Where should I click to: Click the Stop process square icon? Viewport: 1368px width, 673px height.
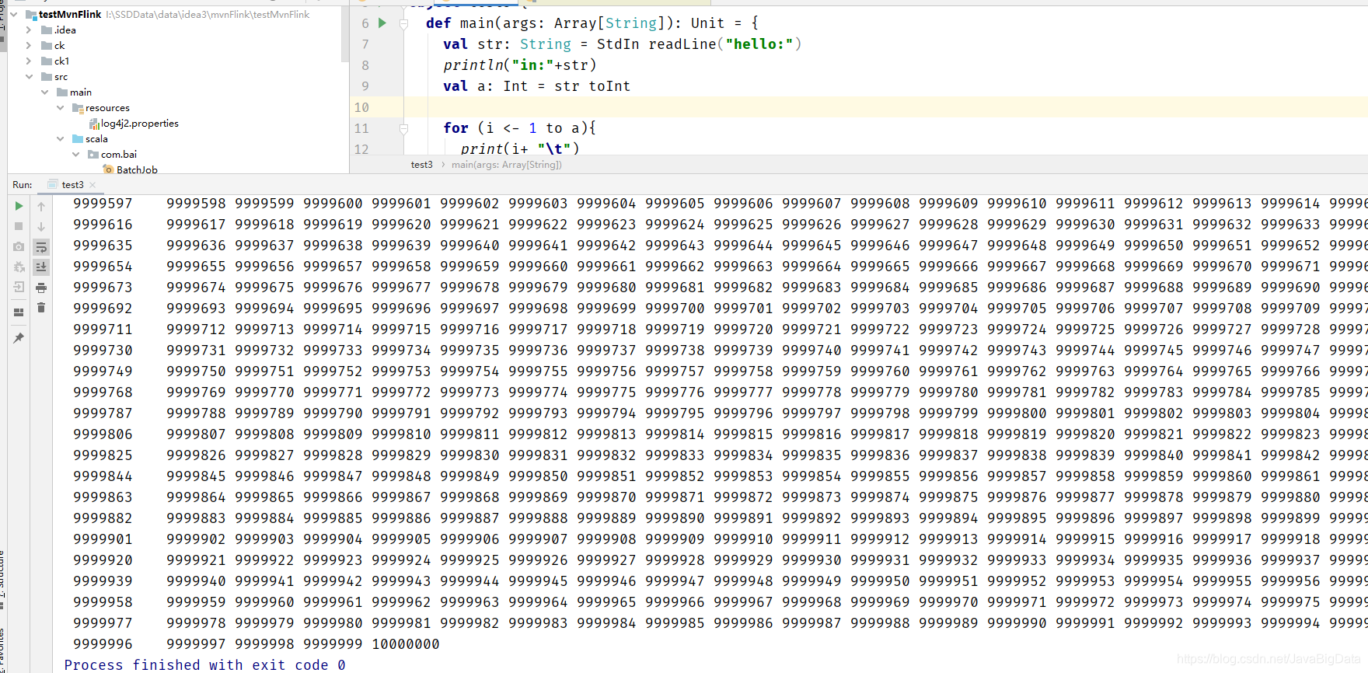(x=19, y=226)
